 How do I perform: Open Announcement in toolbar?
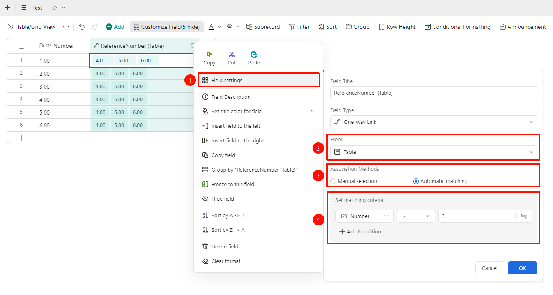(523, 27)
